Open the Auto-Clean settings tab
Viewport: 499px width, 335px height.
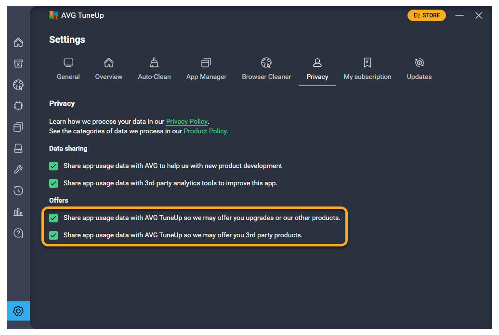point(154,69)
